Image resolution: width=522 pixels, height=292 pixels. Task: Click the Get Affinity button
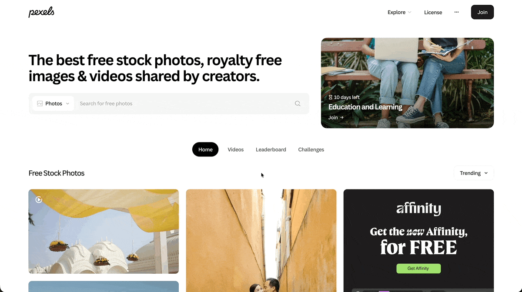pyautogui.click(x=418, y=269)
